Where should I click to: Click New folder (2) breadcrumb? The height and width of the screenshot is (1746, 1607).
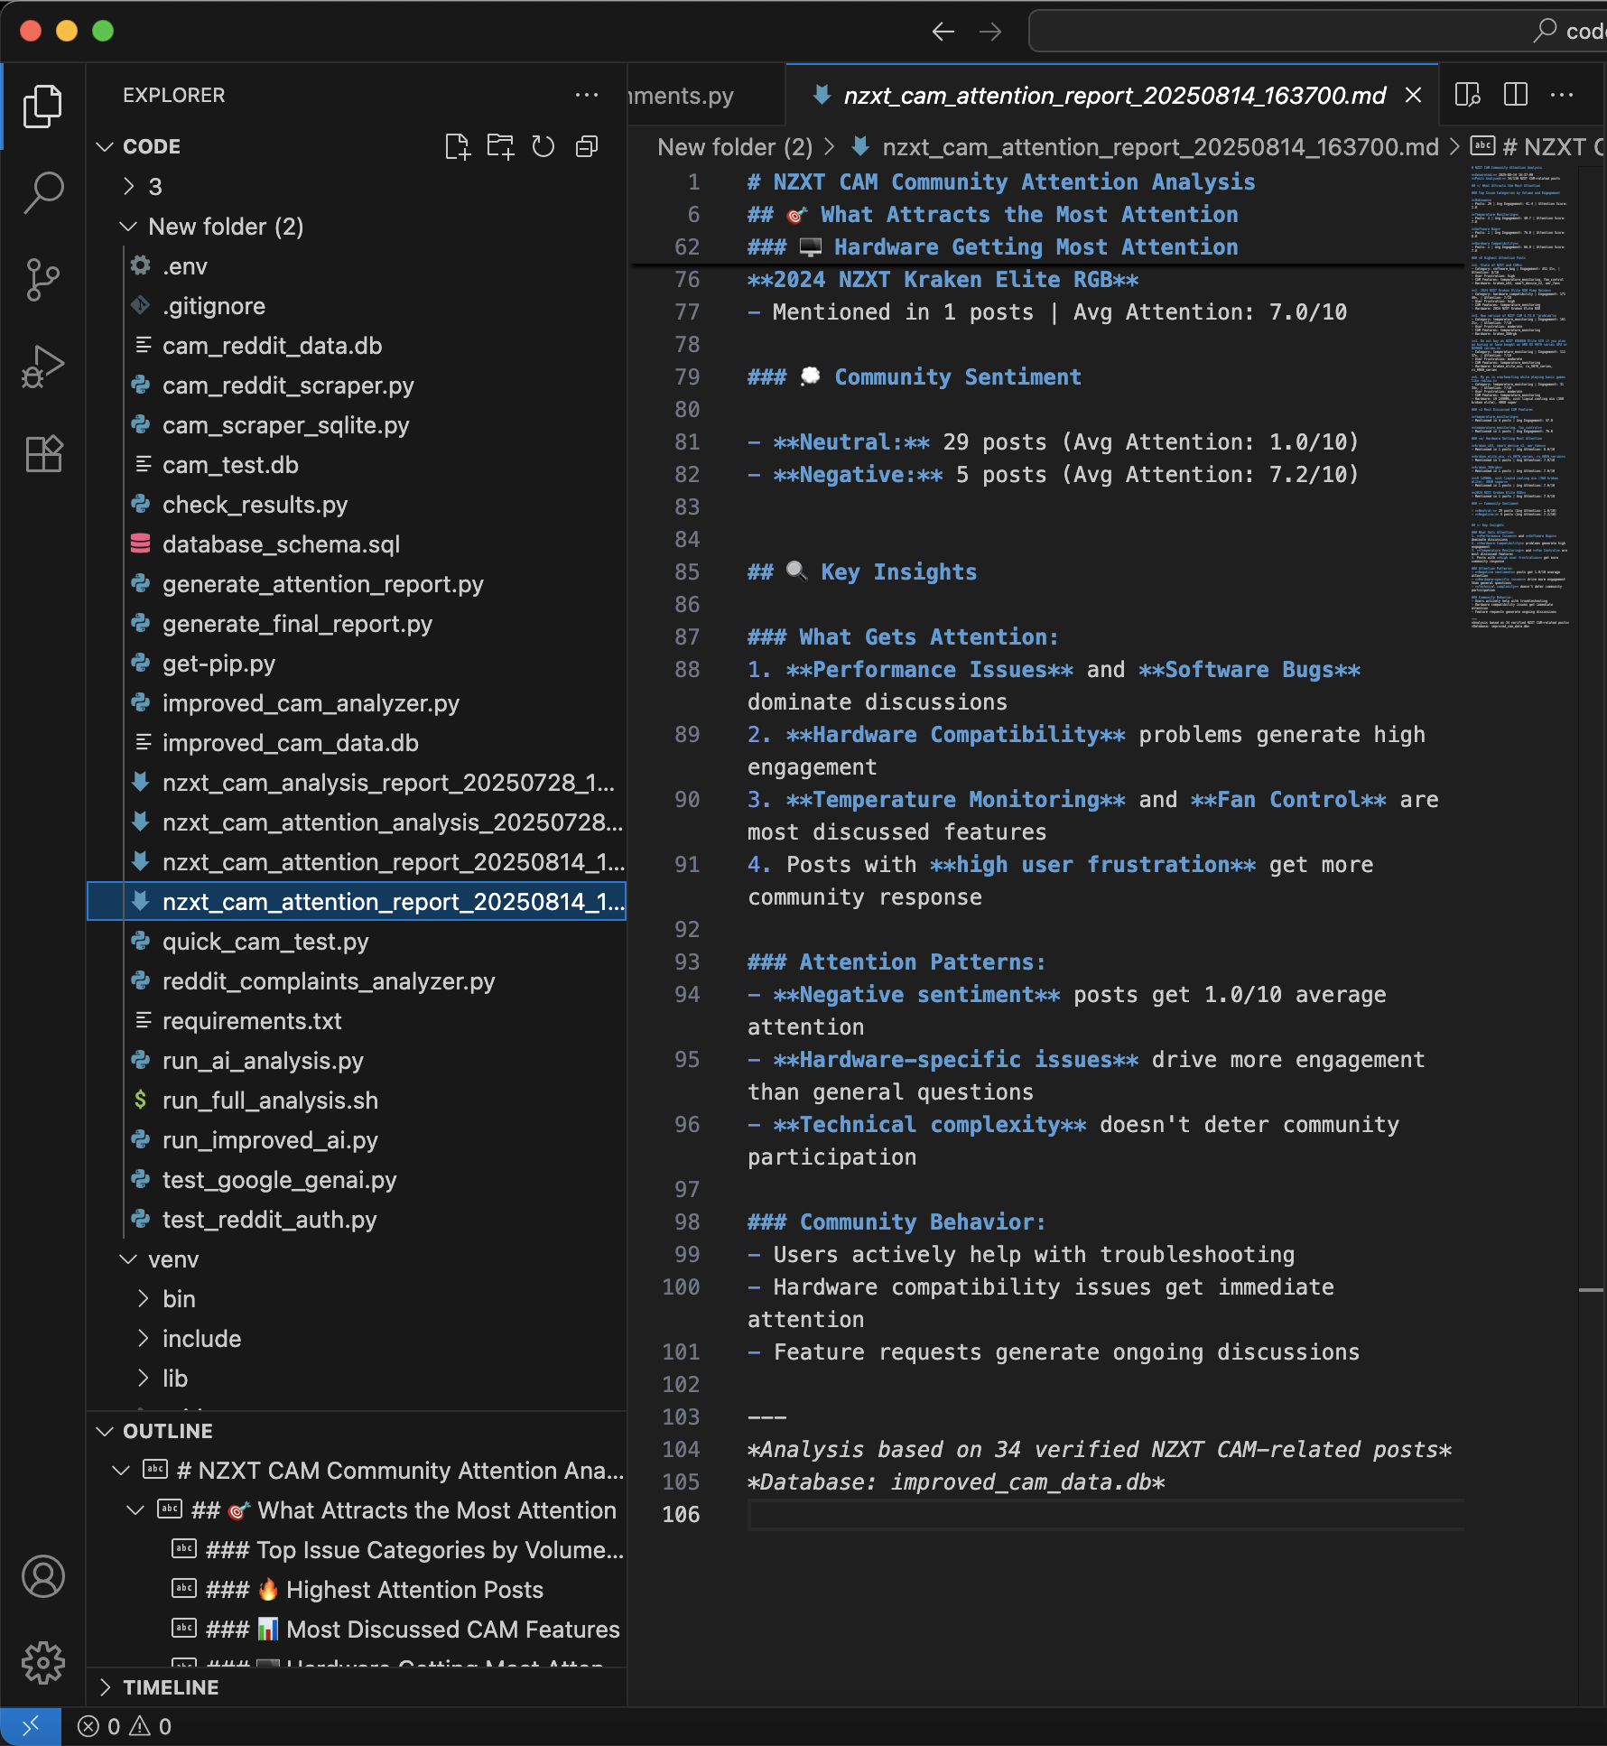(x=734, y=147)
